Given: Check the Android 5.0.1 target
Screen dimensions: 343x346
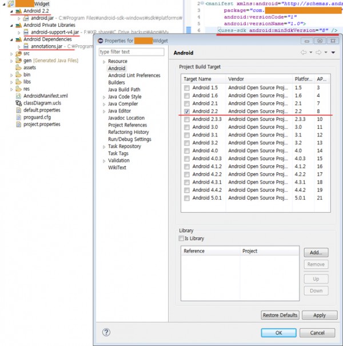Looking at the screenshot, I should 187,198.
